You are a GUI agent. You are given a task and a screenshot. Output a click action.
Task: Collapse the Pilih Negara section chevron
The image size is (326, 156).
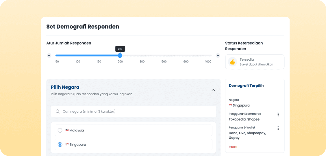(x=213, y=90)
